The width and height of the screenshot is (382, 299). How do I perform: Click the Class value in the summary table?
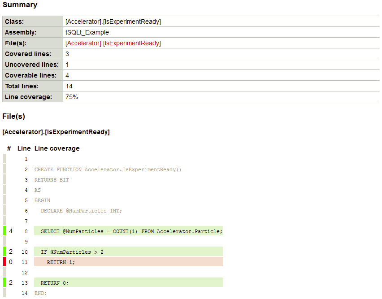coord(113,22)
